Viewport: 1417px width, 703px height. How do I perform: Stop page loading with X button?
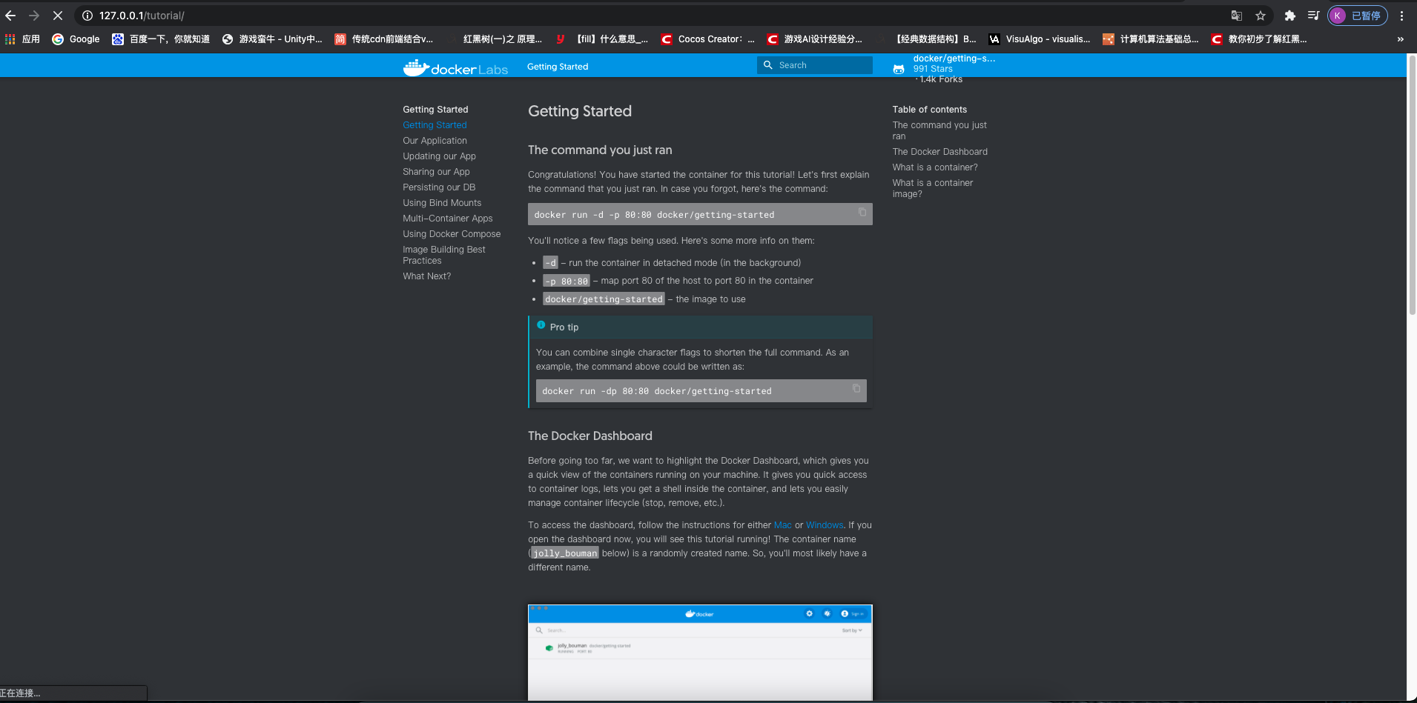click(57, 16)
